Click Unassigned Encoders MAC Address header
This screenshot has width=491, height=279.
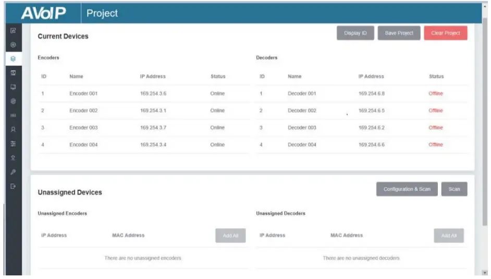coord(128,235)
